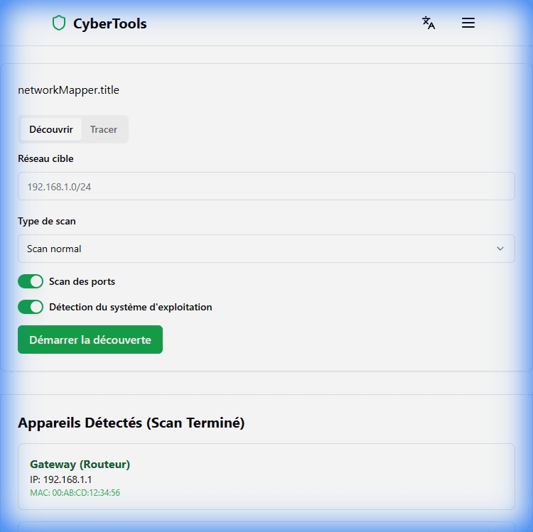
Task: Disable the Scan des ports switch
Action: (31, 281)
